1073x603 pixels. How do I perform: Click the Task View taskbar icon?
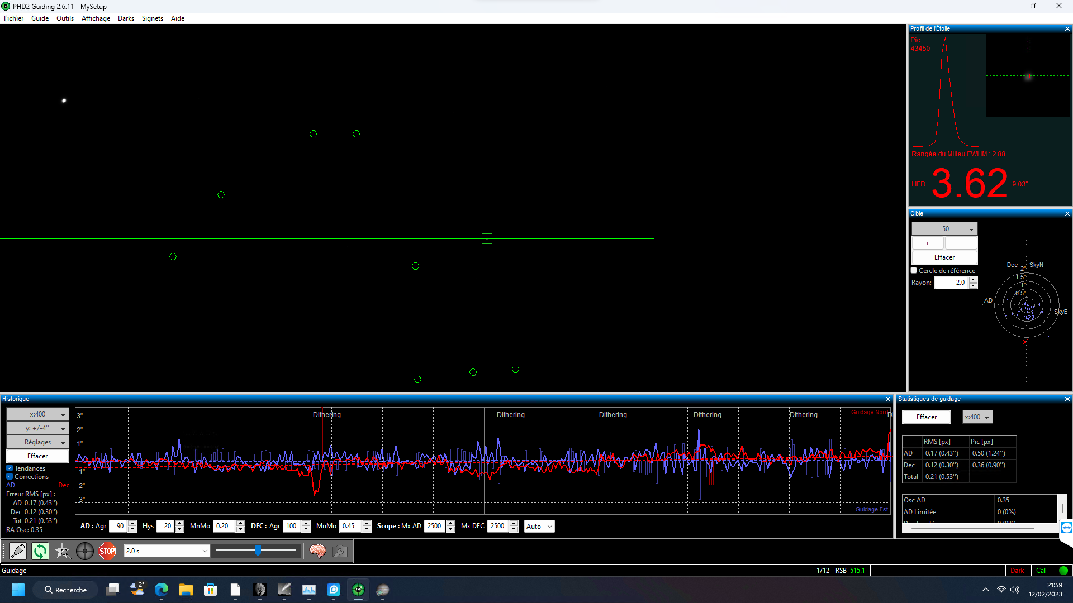[112, 590]
